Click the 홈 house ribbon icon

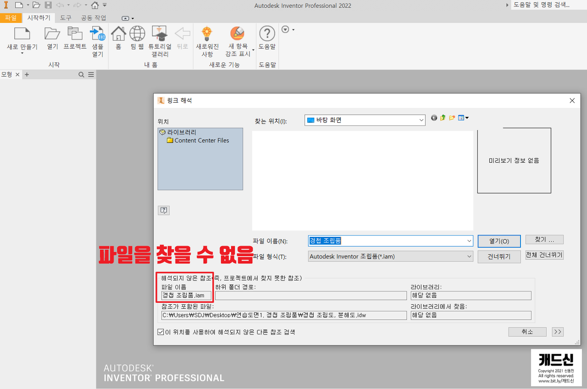[118, 33]
